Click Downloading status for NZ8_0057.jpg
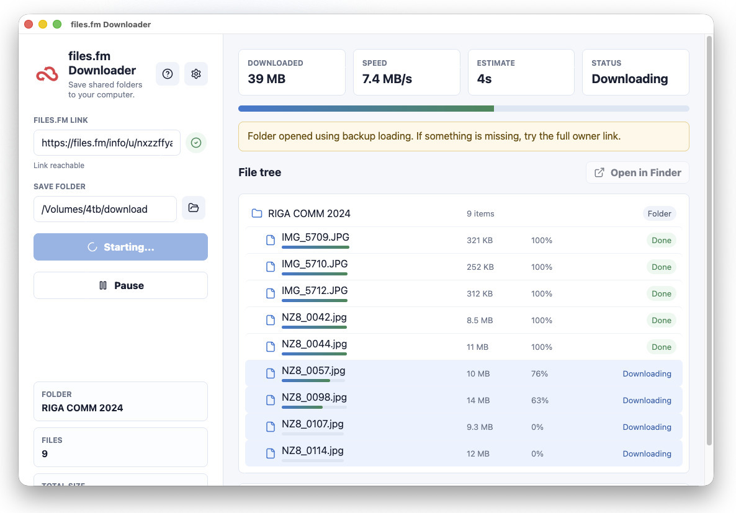The width and height of the screenshot is (736, 513). (647, 373)
